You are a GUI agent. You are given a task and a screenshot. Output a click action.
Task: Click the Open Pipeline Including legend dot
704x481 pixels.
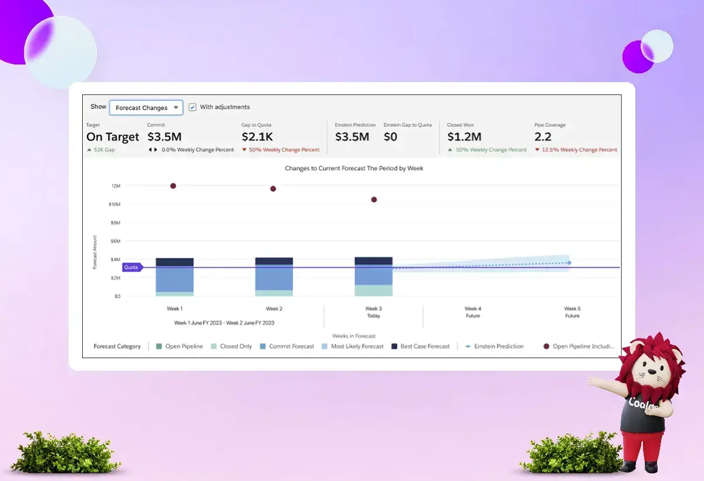pos(547,347)
